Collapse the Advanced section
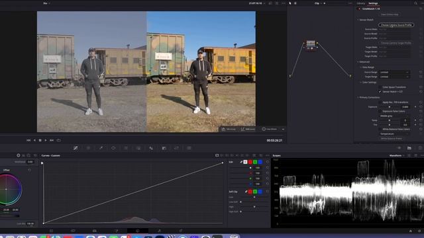The height and width of the screenshot is (238, 424). click(358, 61)
